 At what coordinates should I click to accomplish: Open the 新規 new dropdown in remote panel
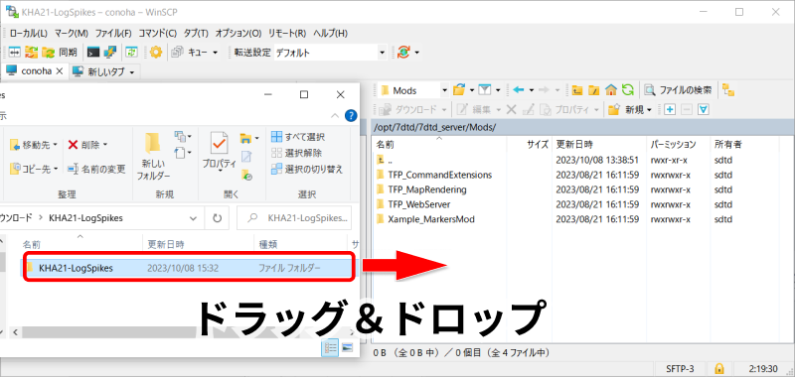(x=631, y=109)
